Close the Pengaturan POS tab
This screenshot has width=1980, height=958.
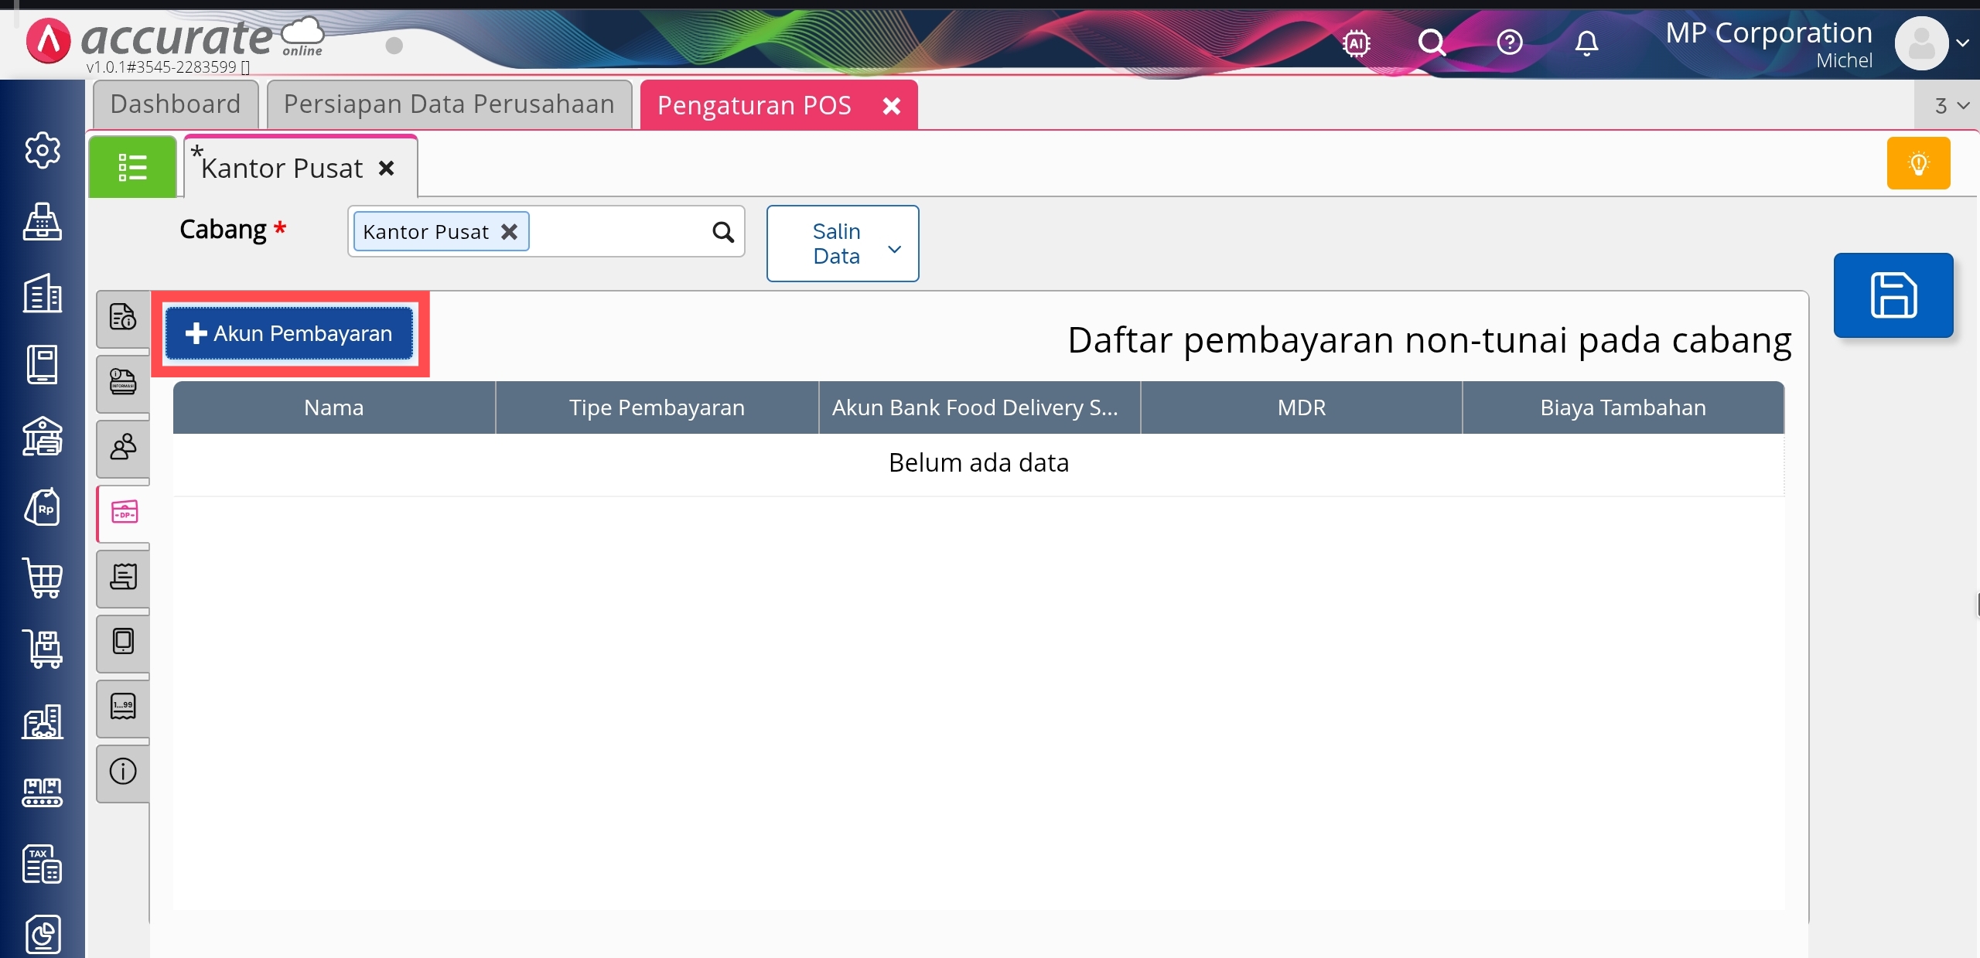892,106
